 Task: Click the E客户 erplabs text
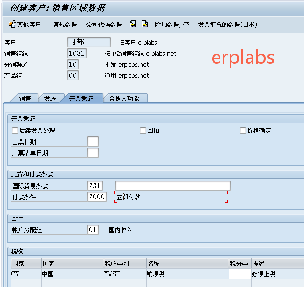click(138, 42)
